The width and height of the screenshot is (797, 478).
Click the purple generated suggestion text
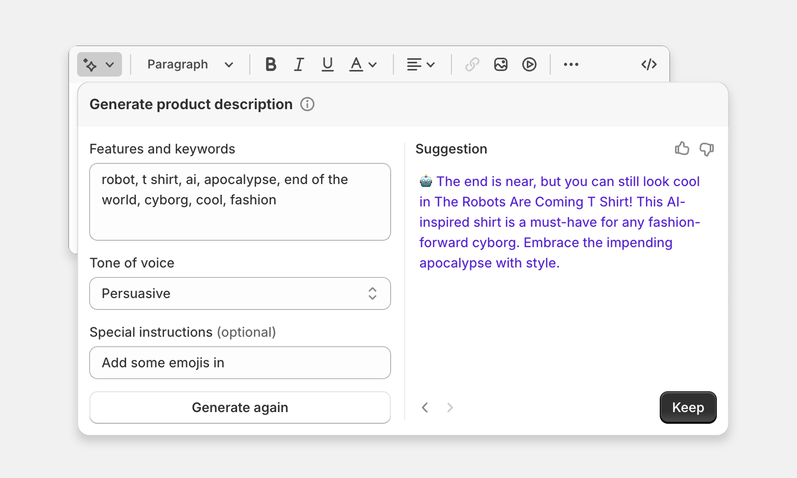(x=560, y=222)
